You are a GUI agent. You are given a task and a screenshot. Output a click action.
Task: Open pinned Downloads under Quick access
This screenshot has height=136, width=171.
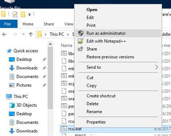pyautogui.click(x=27, y=68)
